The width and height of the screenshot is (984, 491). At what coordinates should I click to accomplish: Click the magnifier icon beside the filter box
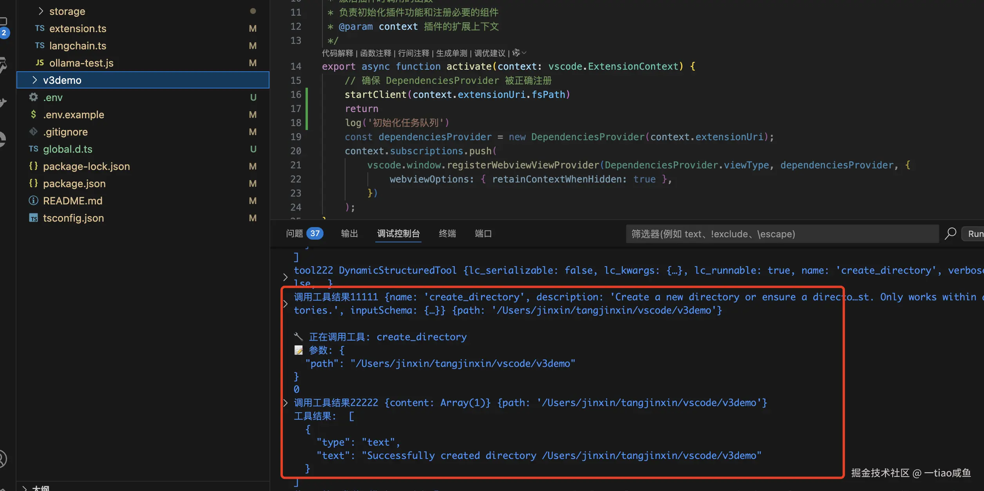point(950,234)
